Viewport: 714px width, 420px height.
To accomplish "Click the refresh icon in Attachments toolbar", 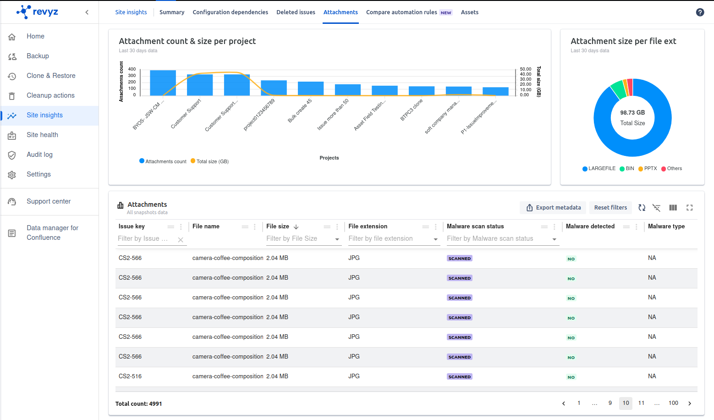I will click(x=642, y=208).
